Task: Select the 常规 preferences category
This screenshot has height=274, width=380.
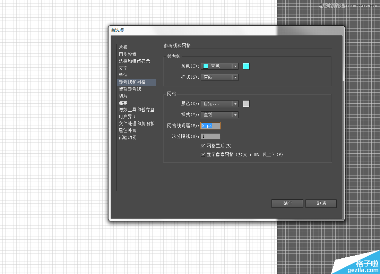Action: click(x=123, y=47)
